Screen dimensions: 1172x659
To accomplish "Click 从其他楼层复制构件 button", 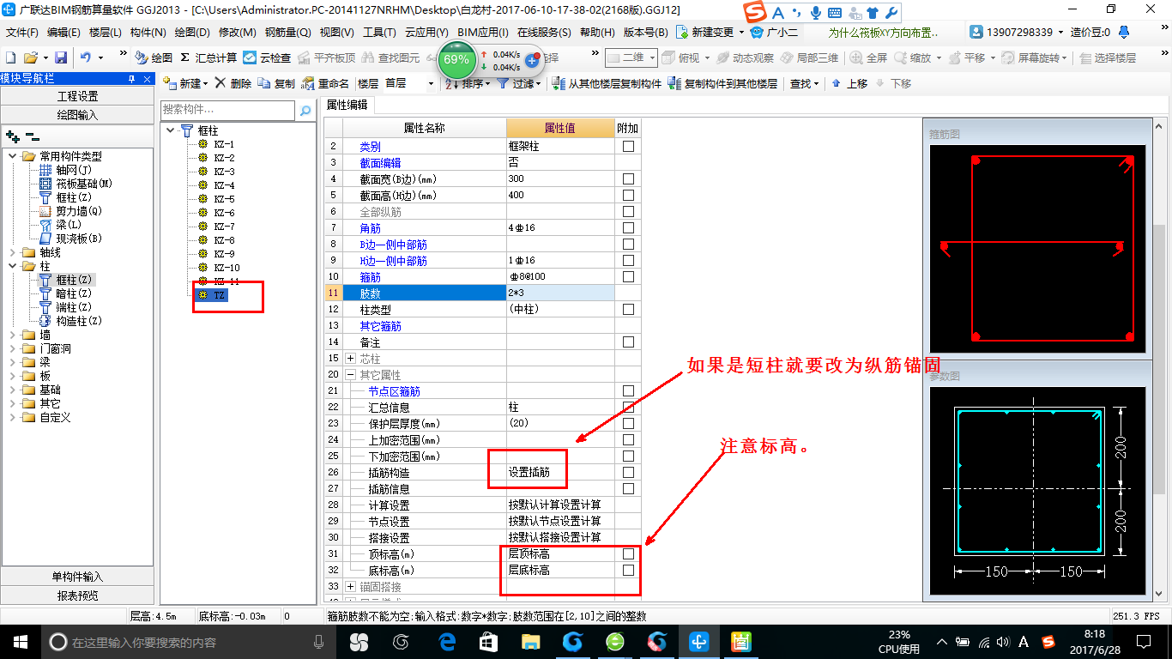I will pos(607,83).
